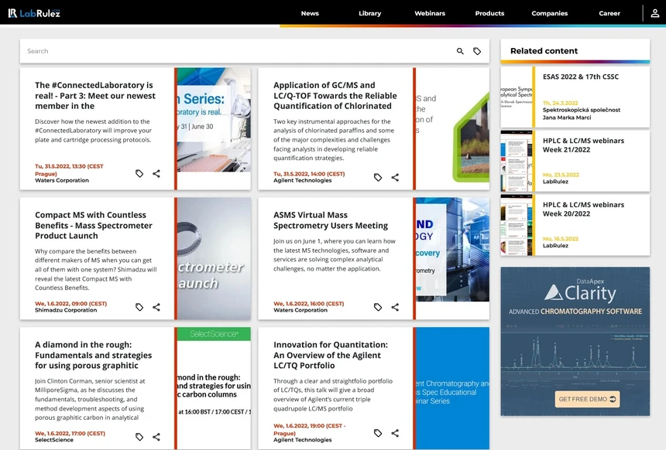Open ESAS 2022 & 17th CSSC related item
666x450 pixels.
pyautogui.click(x=581, y=77)
